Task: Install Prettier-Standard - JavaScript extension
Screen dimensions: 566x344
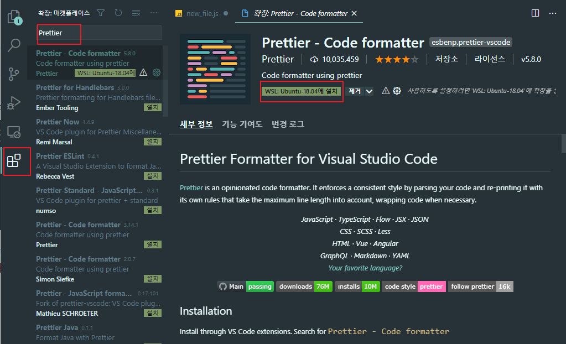Action: pyautogui.click(x=152, y=210)
